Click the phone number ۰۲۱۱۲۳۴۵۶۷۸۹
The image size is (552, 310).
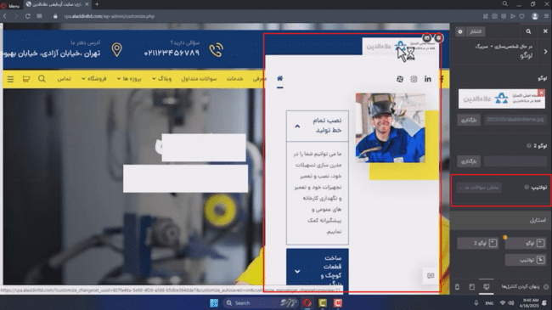point(172,53)
